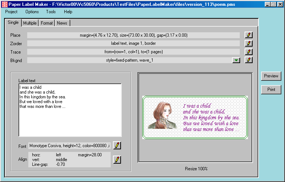Click the pencil edit icon for Zorder
285x182 pixels.
(x=249, y=43)
